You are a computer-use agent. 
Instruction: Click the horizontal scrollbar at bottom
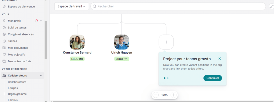click(x=163, y=101)
